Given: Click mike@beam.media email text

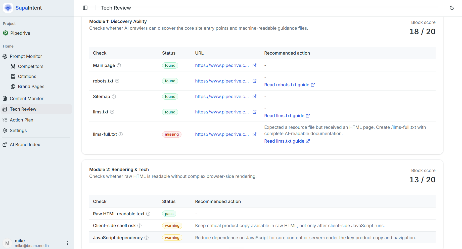Looking at the screenshot, I should pyautogui.click(x=32, y=246).
